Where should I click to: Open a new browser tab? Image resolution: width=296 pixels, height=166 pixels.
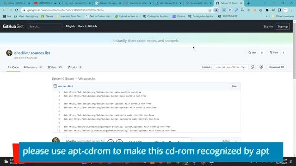pos(248,3)
